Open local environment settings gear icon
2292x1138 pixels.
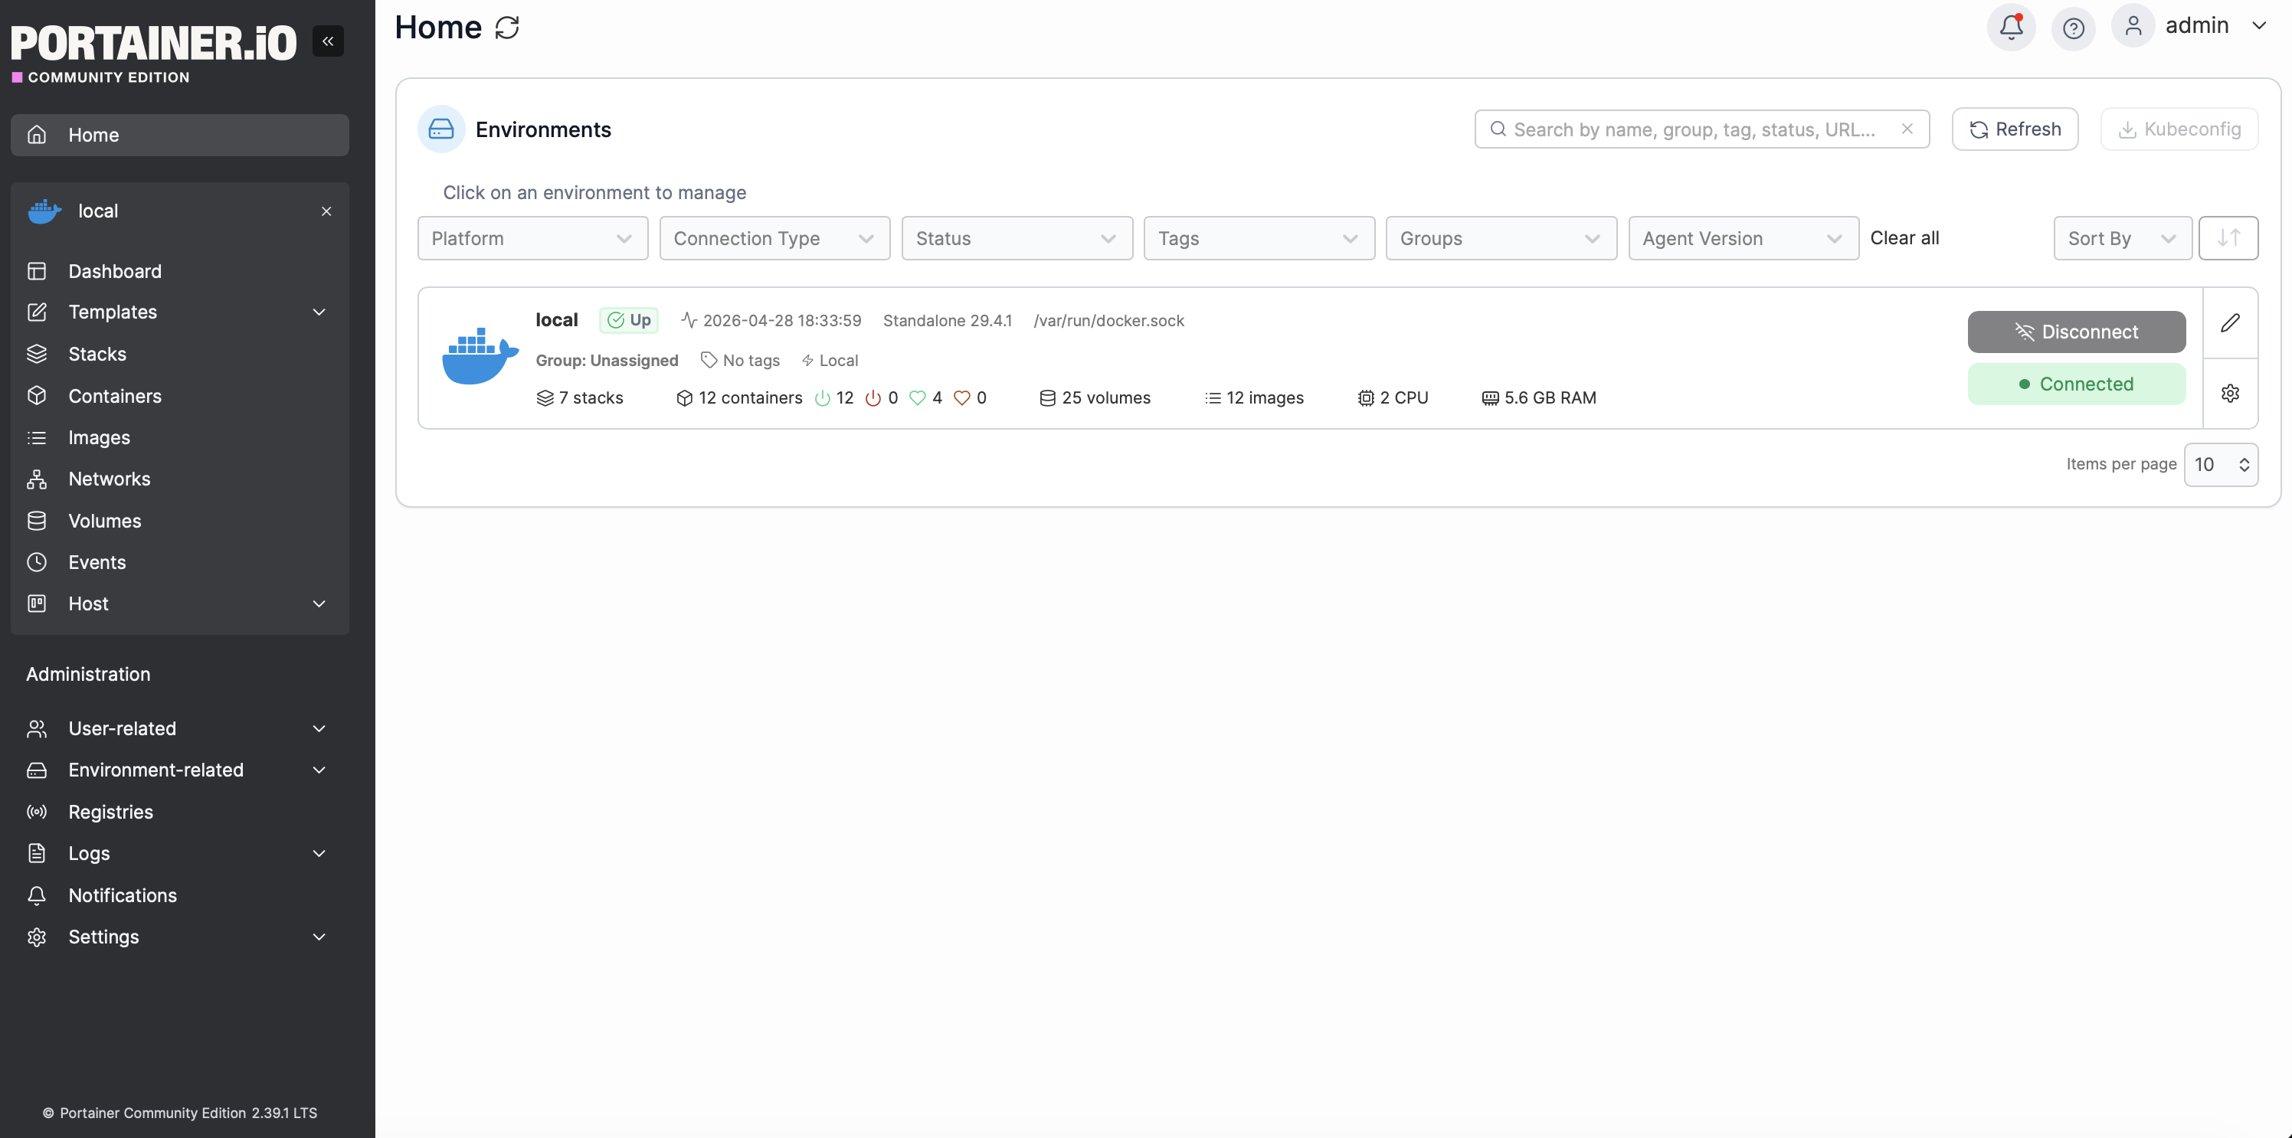pyautogui.click(x=2230, y=394)
